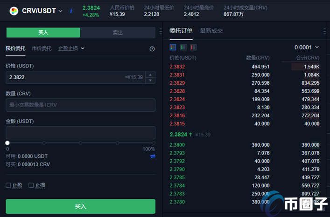Screen dimensions: 330x217
Task: Open order book panel more-options dots
Action: (324, 31)
